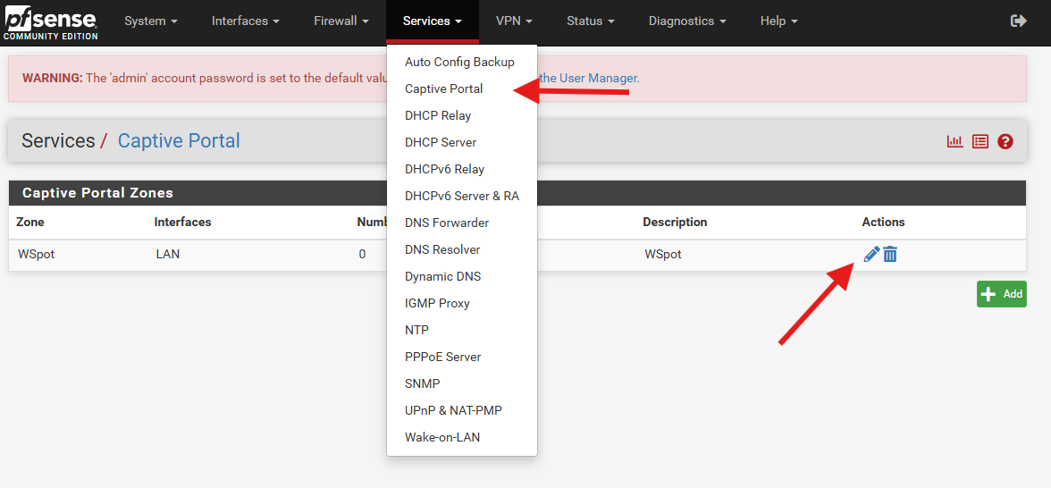Open the status graph icon
Image resolution: width=1051 pixels, height=488 pixels.
click(954, 141)
